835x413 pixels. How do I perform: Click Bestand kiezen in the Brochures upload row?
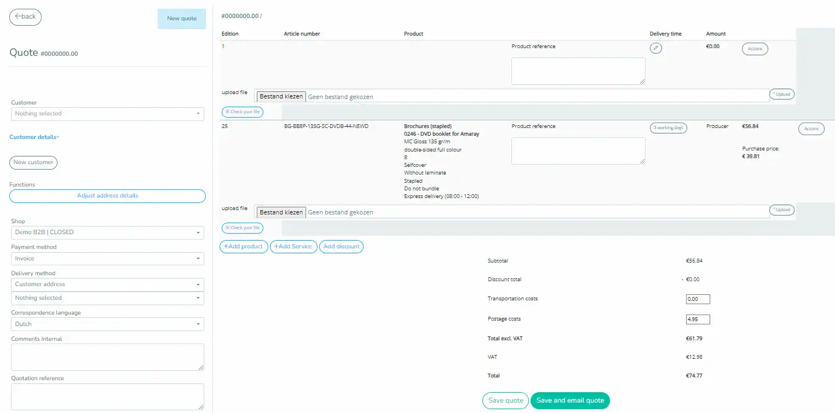(x=281, y=212)
